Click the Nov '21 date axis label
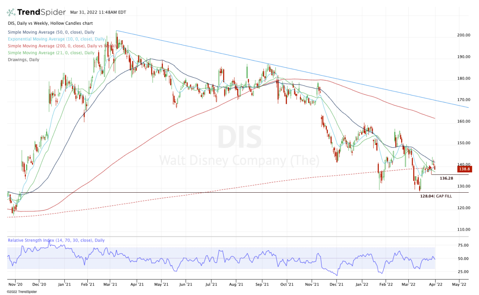This screenshot has width=479, height=295. click(x=312, y=285)
